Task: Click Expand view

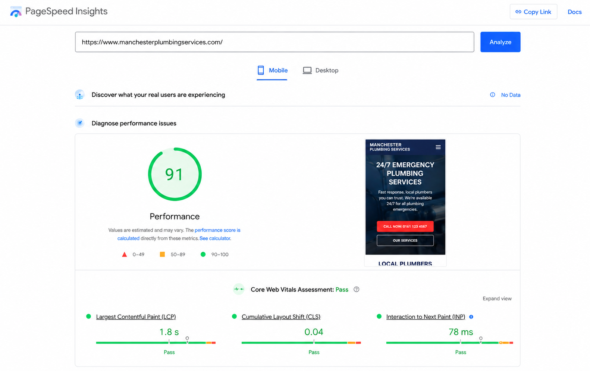Action: click(497, 299)
